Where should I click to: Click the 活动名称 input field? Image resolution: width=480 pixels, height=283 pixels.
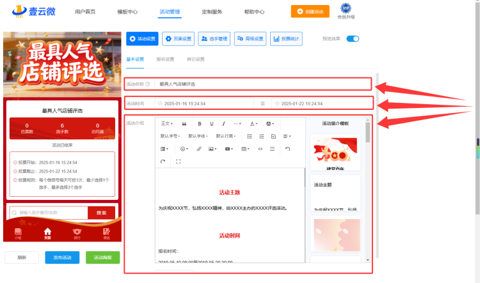262,84
